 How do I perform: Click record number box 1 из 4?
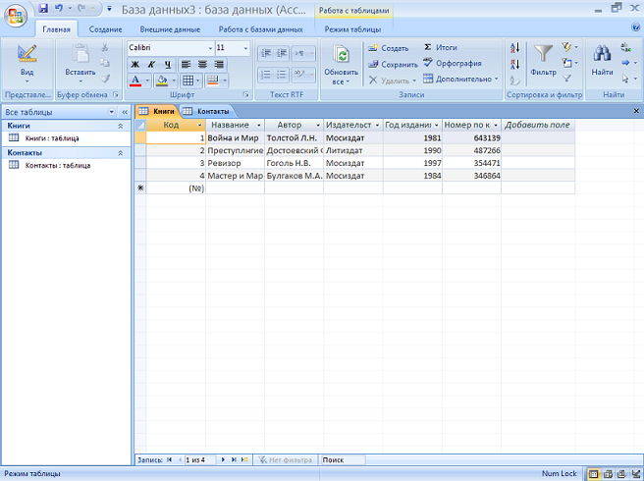pos(200,460)
